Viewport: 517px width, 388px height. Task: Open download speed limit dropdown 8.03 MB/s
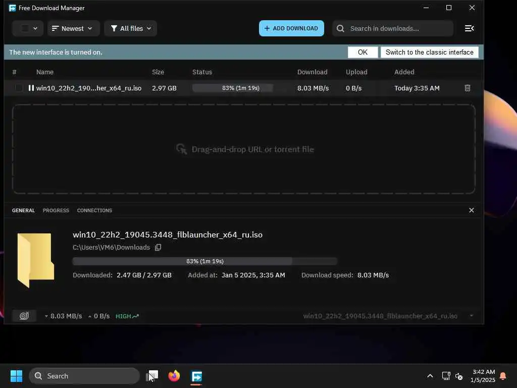click(64, 316)
